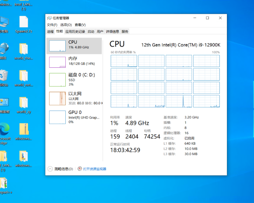Click the 内存 18/128 GB label

pyautogui.click(x=82, y=61)
